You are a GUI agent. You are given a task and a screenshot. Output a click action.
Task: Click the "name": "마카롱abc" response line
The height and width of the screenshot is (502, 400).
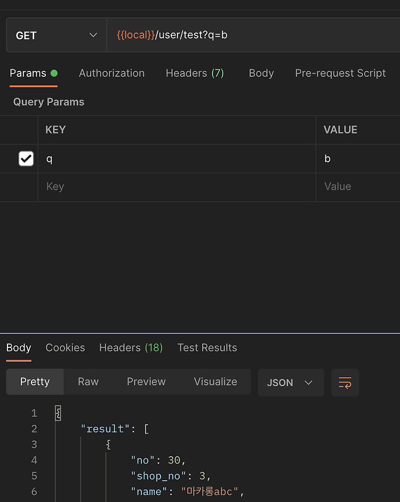pos(187,491)
